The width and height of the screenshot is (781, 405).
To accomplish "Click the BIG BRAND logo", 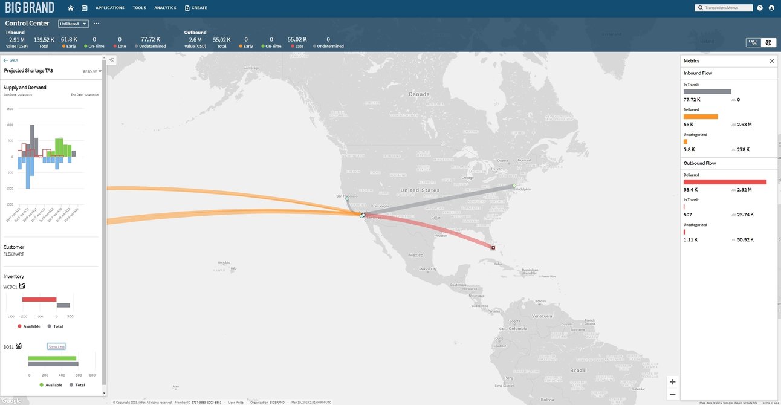I will pos(30,8).
